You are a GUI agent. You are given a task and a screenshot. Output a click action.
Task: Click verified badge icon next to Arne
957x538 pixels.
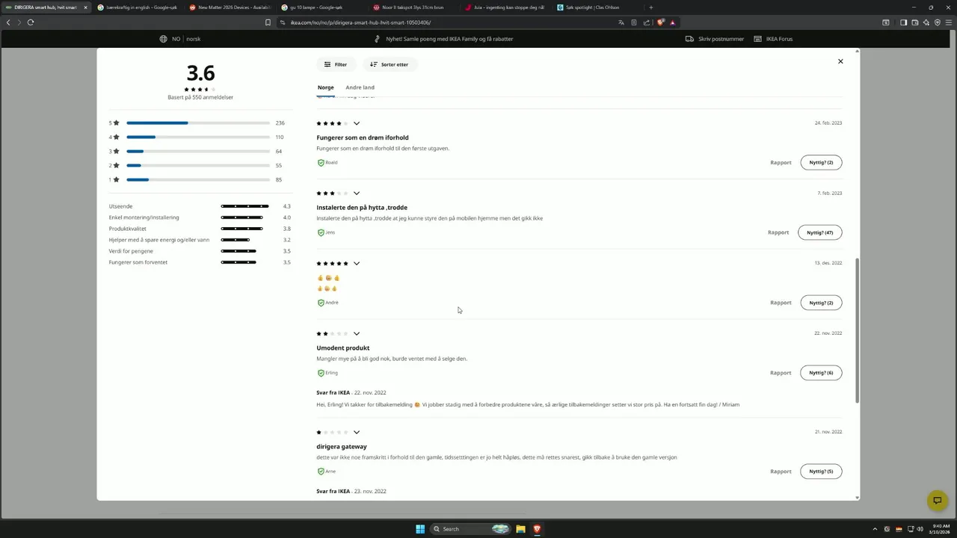coord(321,472)
